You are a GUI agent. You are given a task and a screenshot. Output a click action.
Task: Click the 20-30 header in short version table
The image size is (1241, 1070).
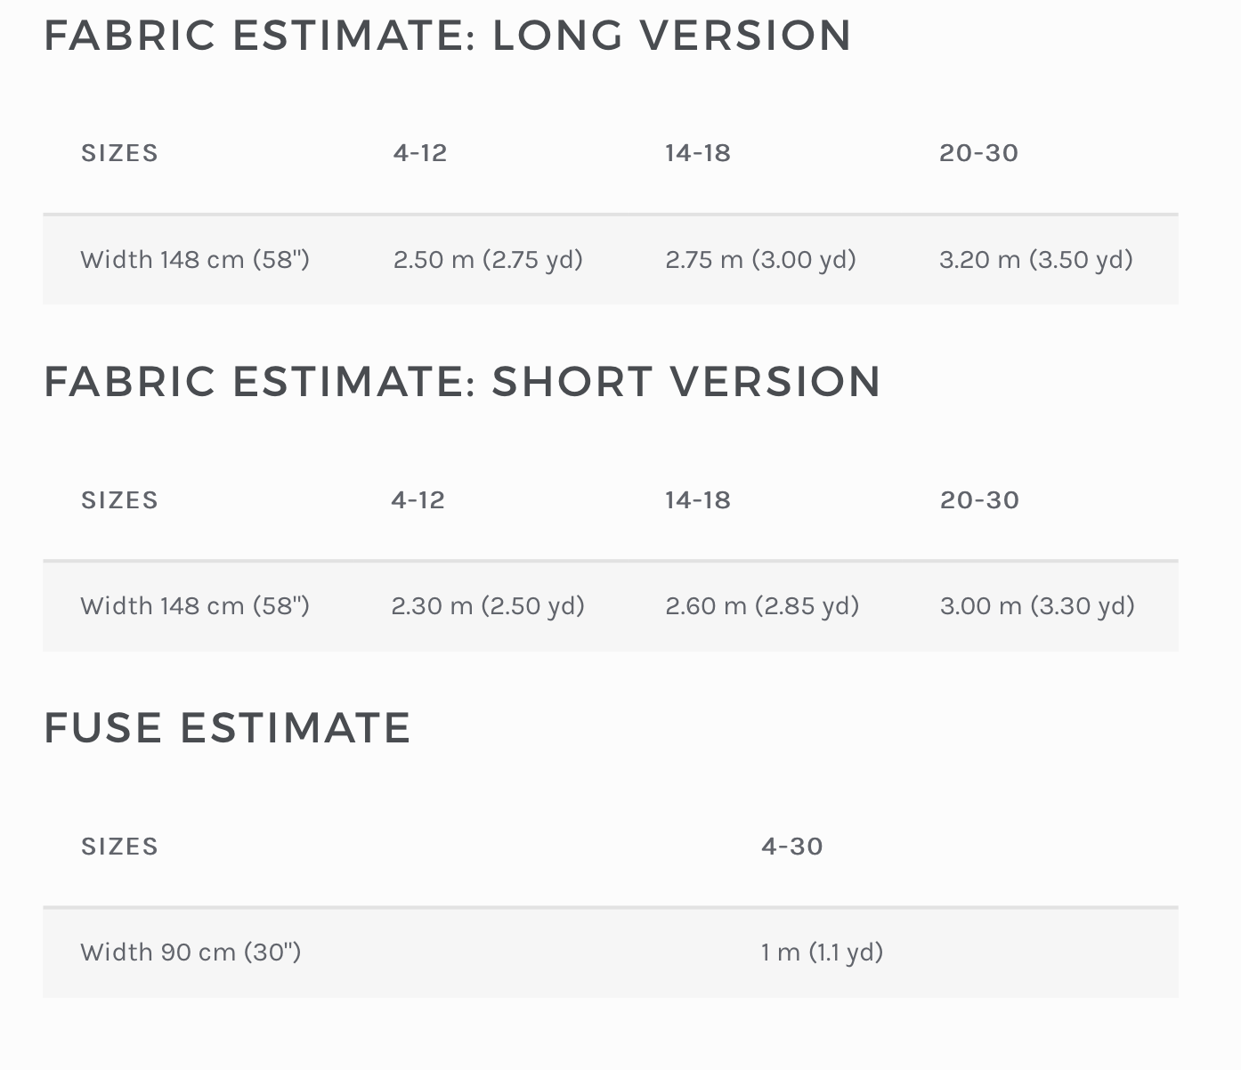979,500
